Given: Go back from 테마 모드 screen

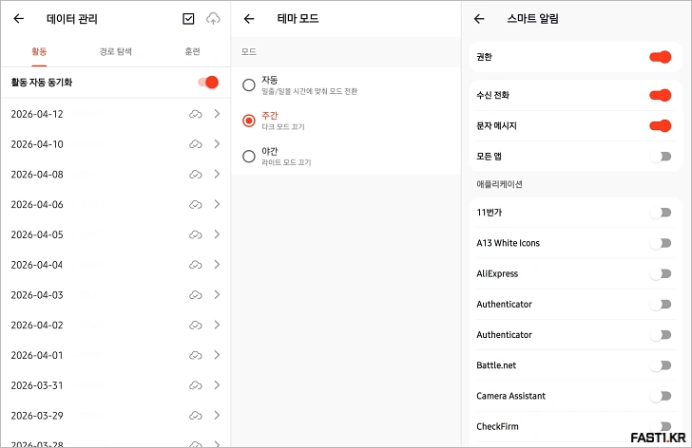Looking at the screenshot, I should 249,18.
